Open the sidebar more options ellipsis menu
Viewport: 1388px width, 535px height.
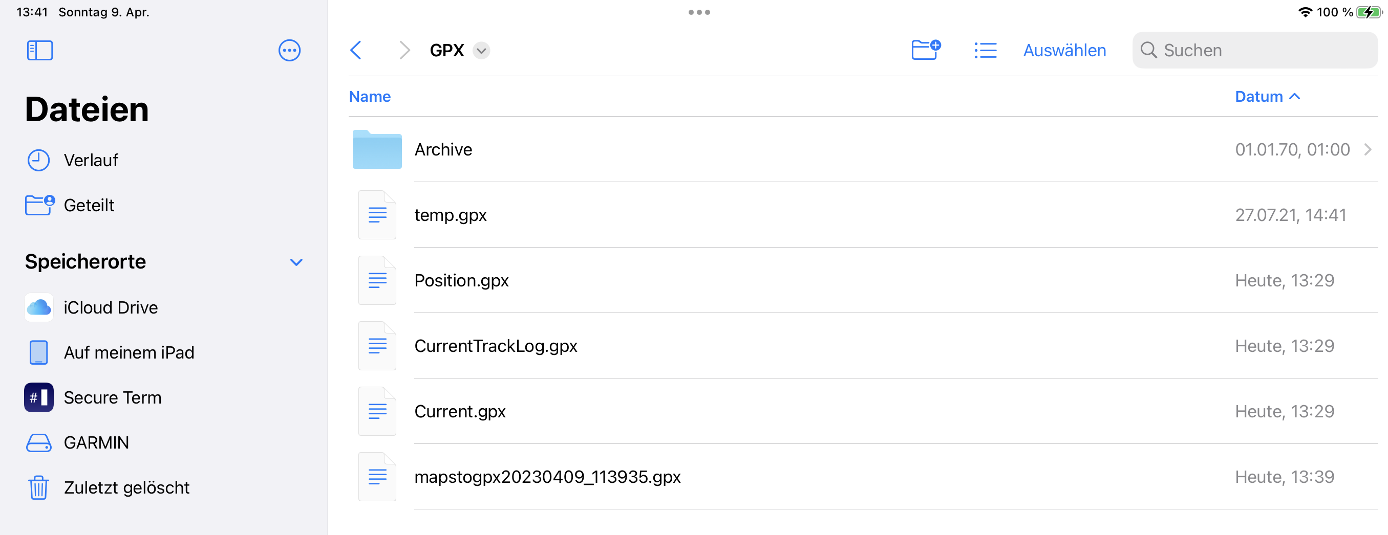(289, 51)
